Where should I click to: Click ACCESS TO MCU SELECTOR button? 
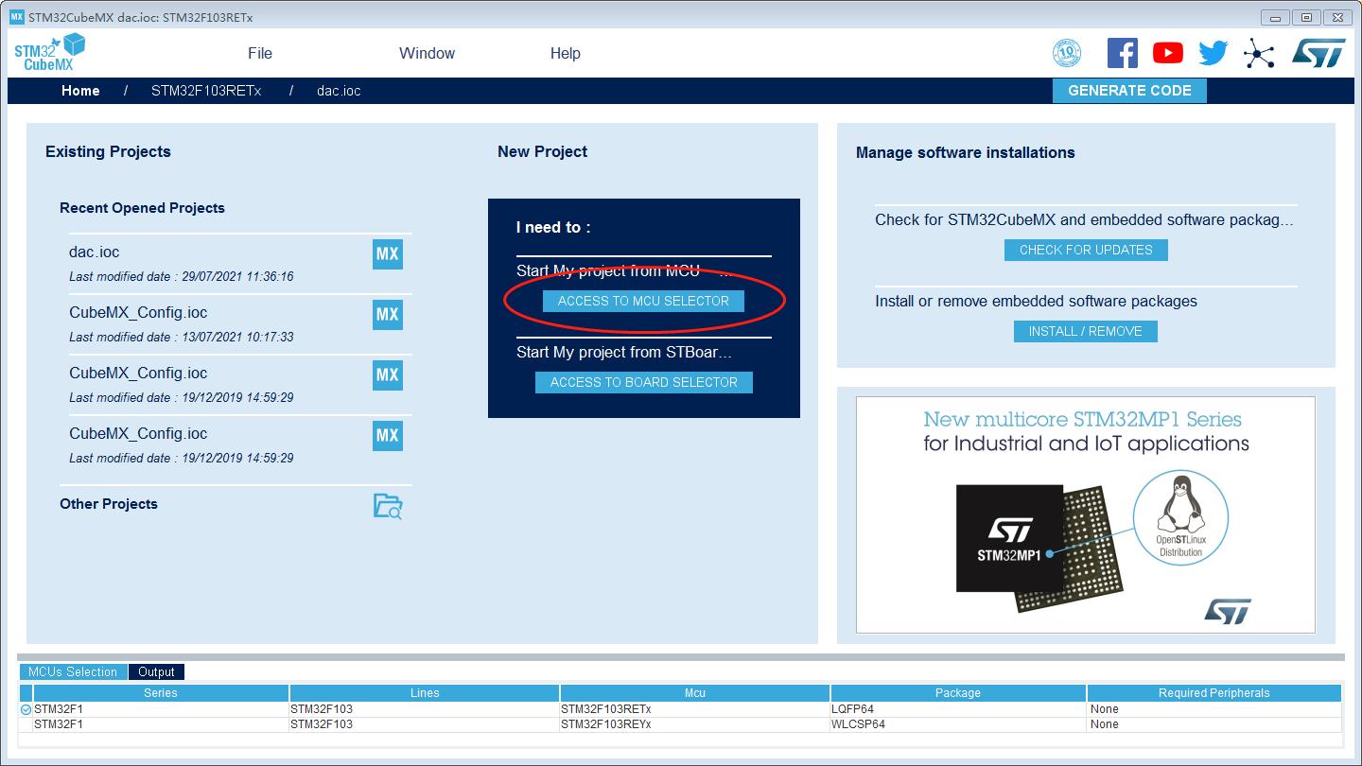coord(643,301)
